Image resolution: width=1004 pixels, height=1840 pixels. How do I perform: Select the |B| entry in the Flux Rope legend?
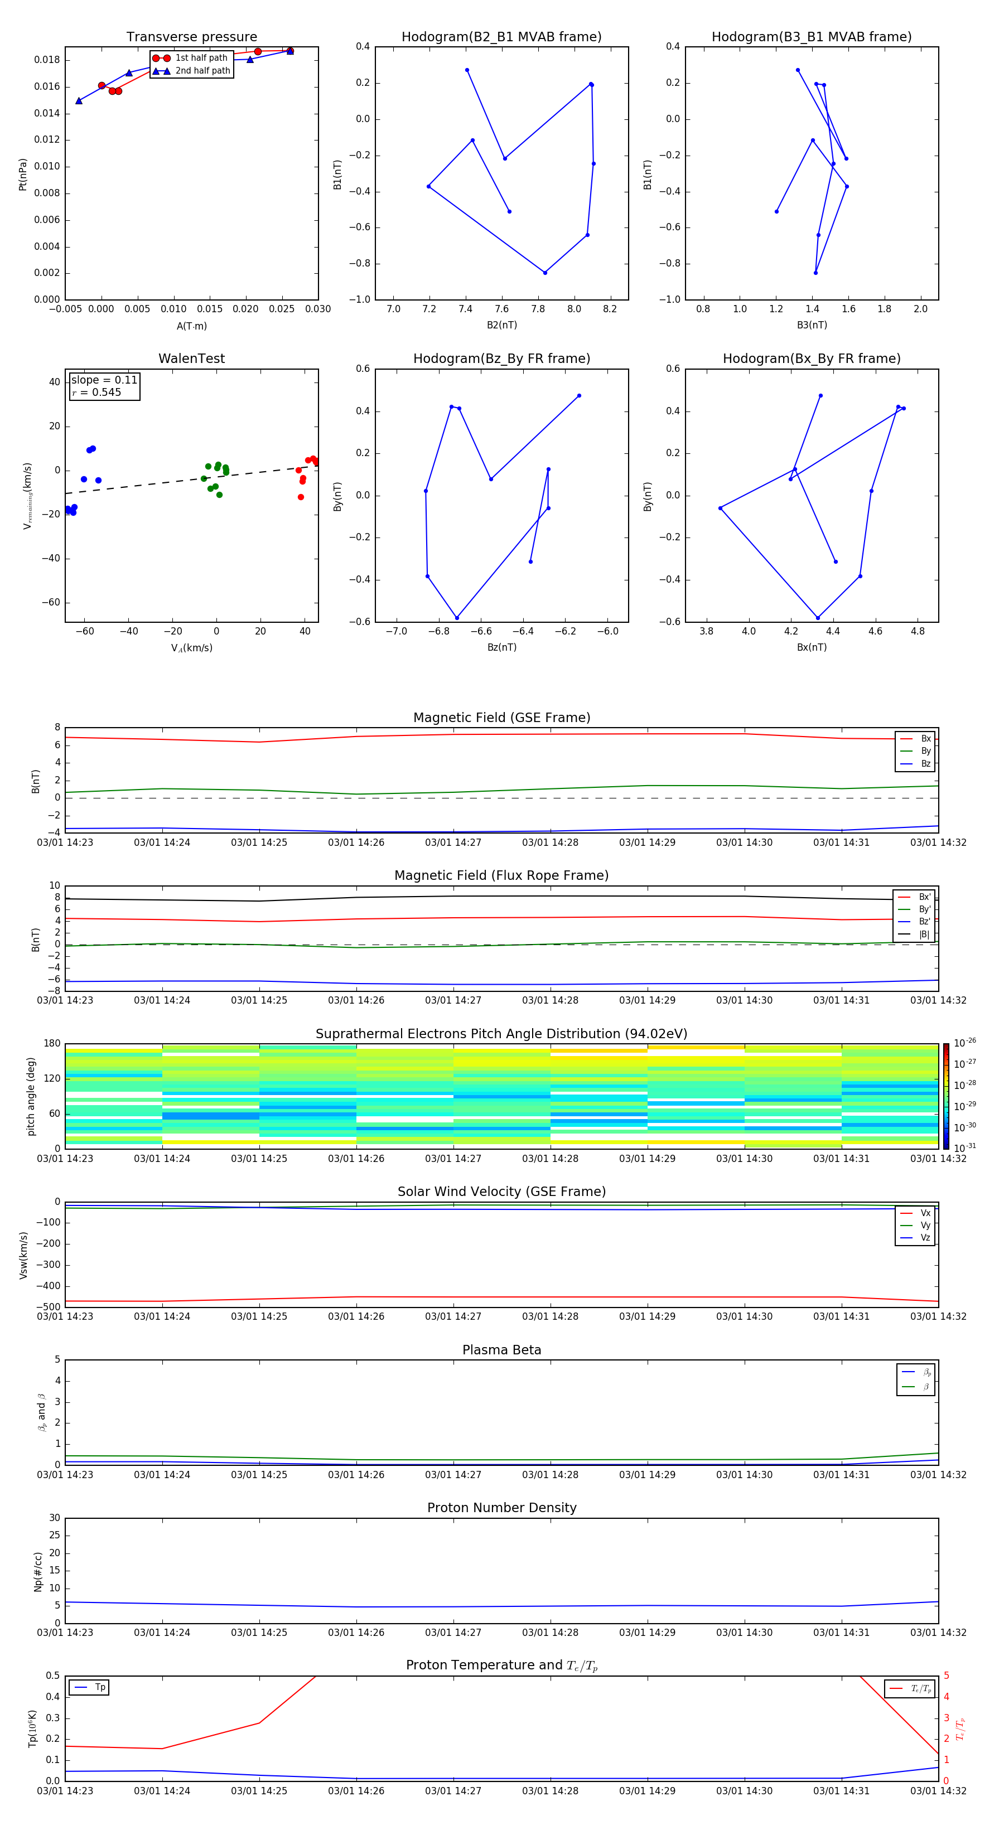(x=915, y=934)
